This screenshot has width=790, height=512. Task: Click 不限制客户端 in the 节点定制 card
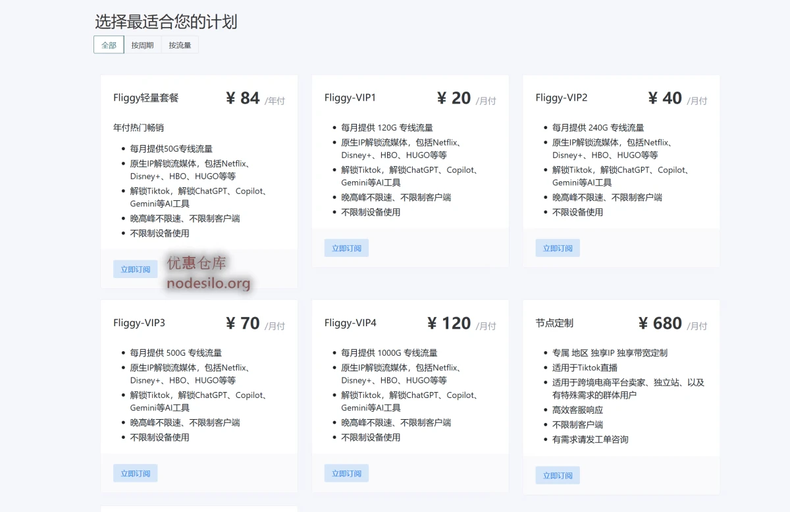point(577,425)
